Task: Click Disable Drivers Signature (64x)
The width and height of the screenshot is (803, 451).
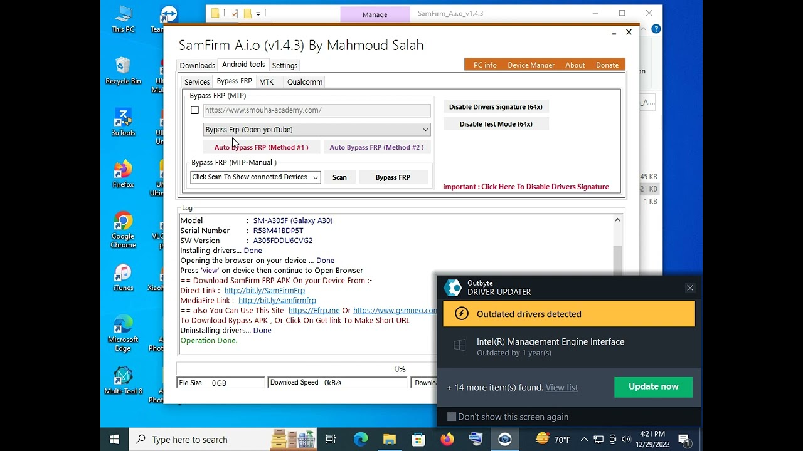Action: point(496,107)
